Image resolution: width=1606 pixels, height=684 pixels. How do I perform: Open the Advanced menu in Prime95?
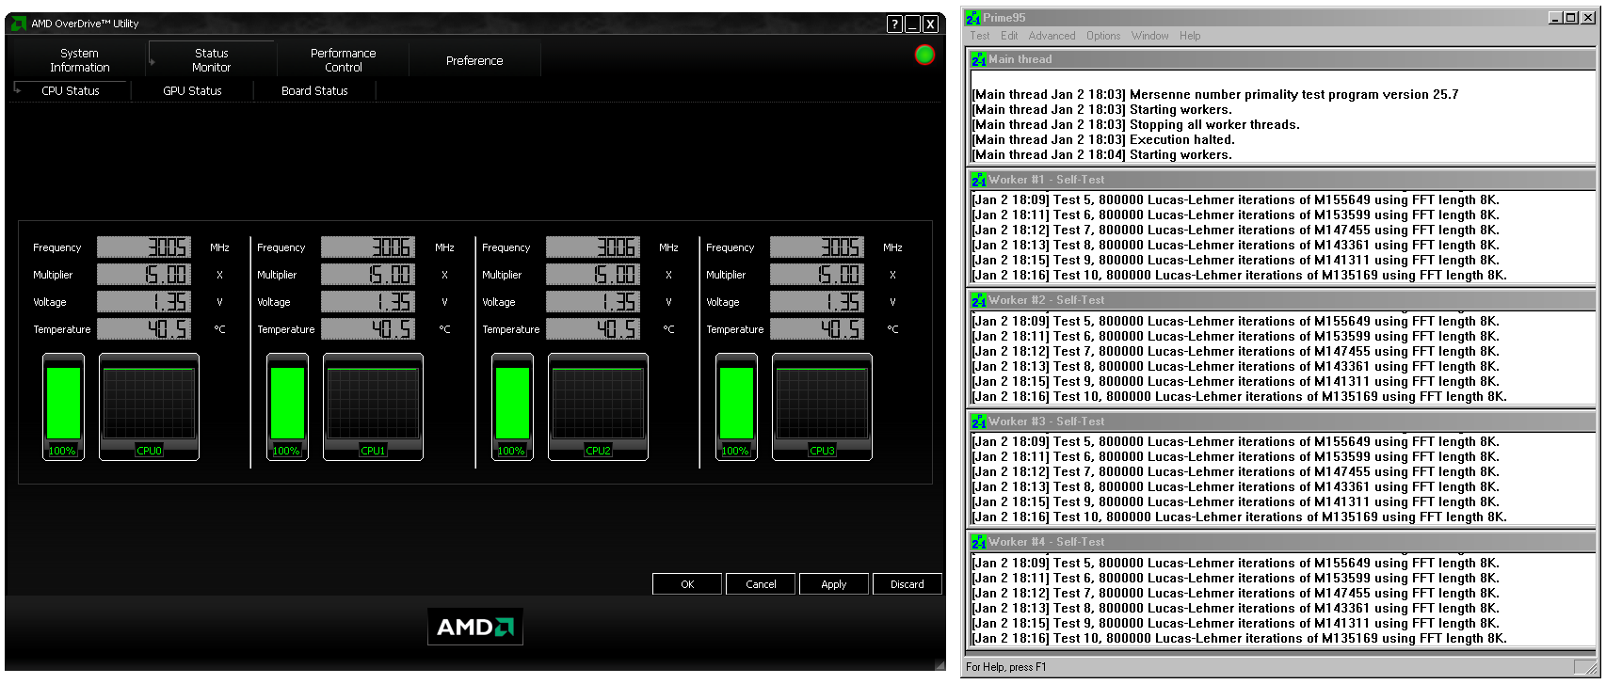[x=1052, y=36]
